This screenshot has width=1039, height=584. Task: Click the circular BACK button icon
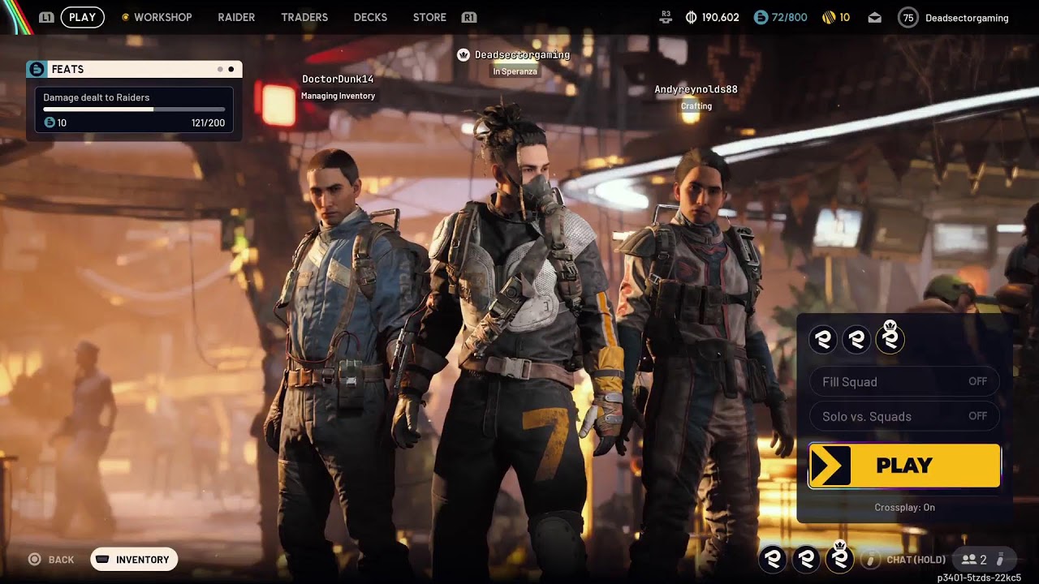point(34,559)
